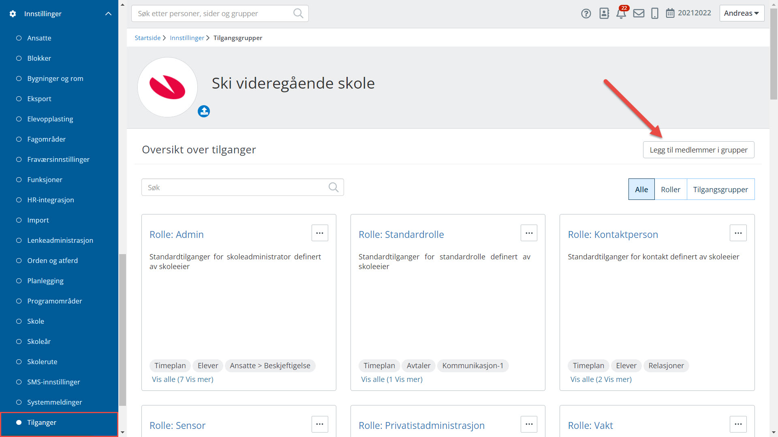Click the sidebar vertical scrollbar thumb
The image size is (778, 437).
pos(122,330)
